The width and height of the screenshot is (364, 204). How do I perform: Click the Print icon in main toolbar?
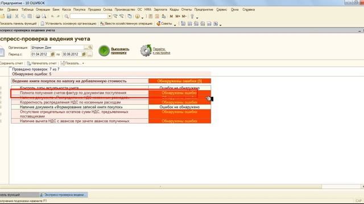(38, 16)
